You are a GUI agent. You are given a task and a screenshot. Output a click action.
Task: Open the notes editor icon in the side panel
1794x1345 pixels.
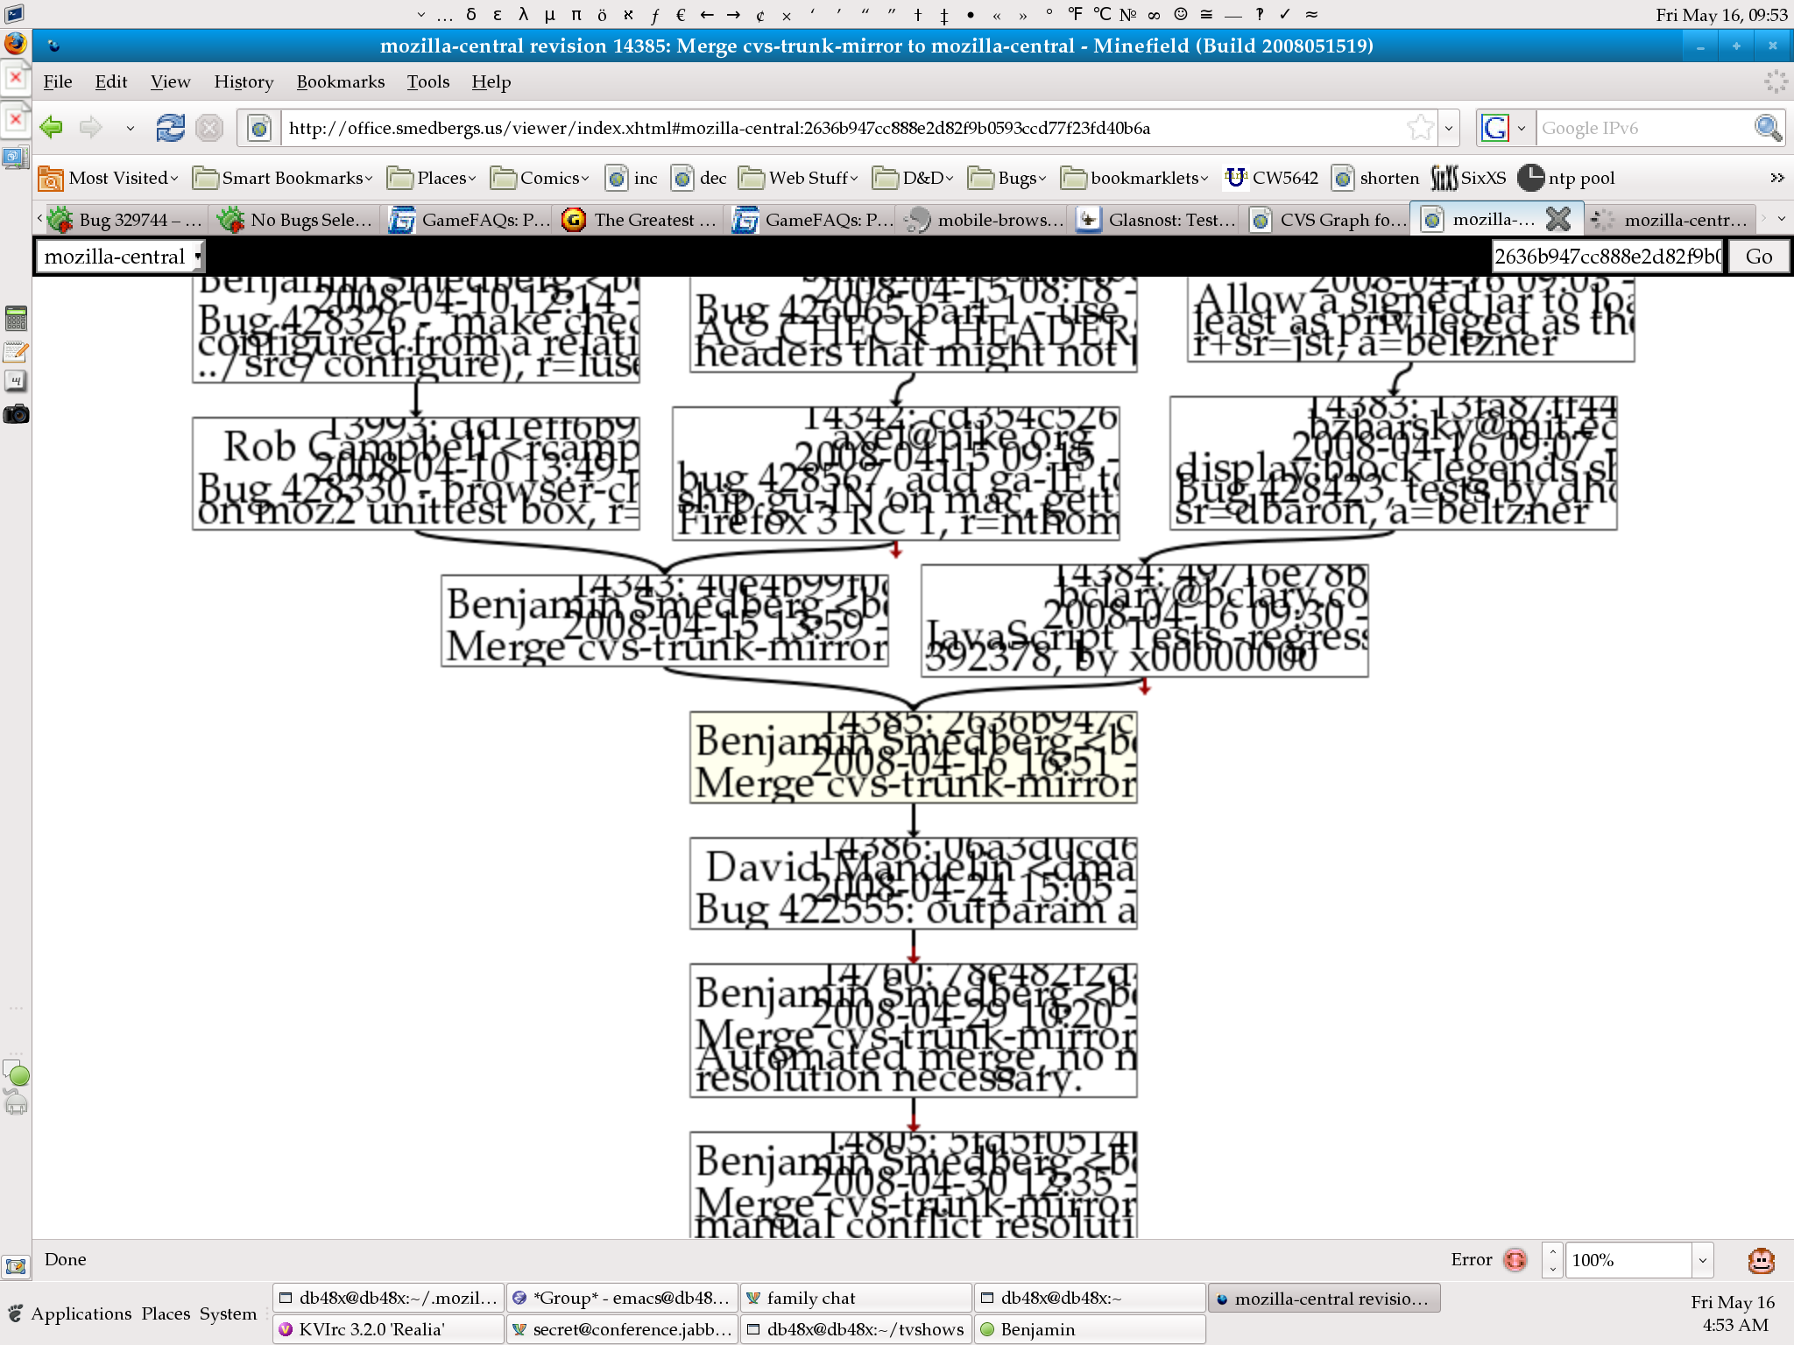click(x=16, y=352)
